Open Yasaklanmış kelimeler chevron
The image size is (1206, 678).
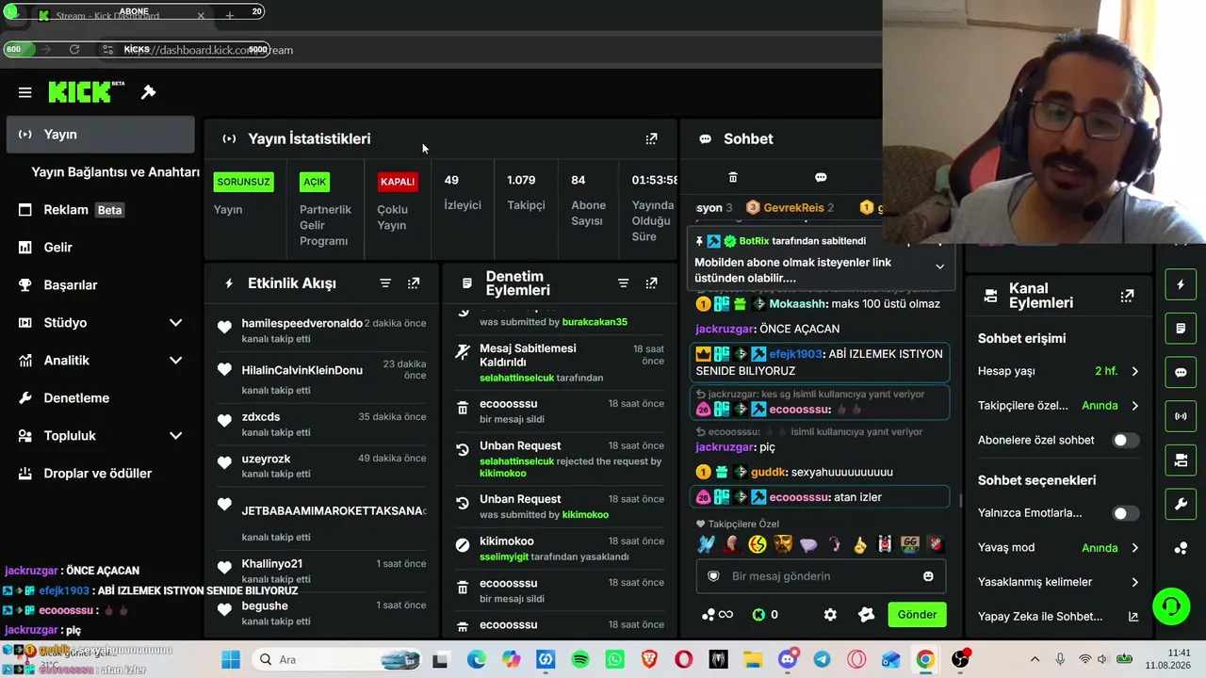click(x=1134, y=582)
